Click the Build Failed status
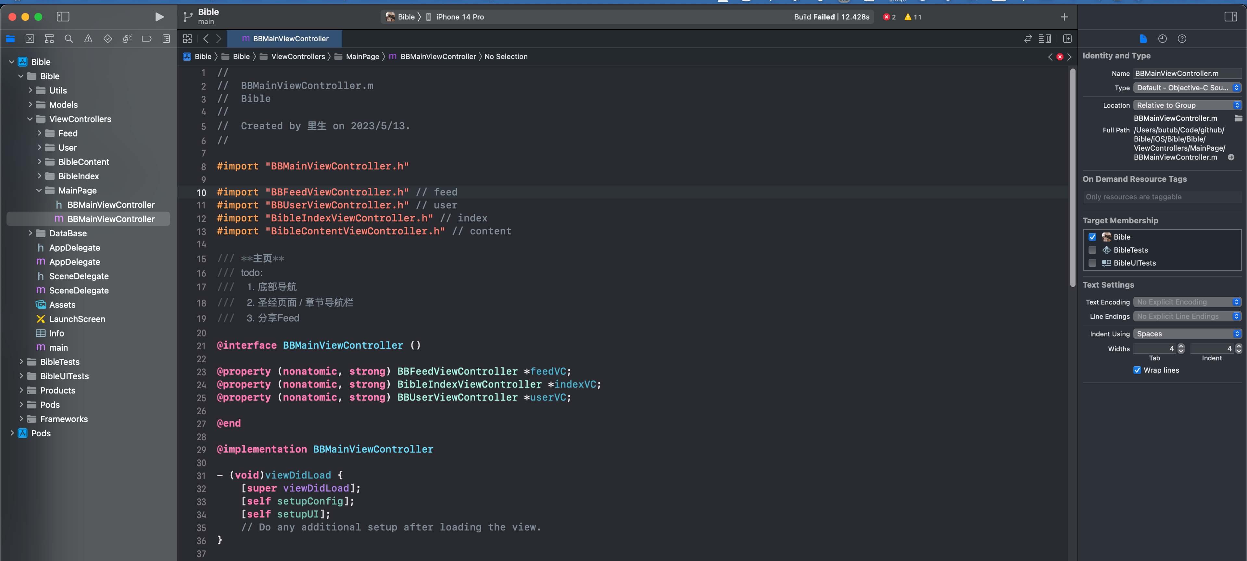The height and width of the screenshot is (561, 1247). 832,17
